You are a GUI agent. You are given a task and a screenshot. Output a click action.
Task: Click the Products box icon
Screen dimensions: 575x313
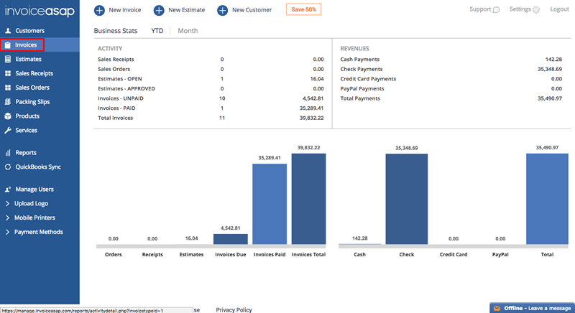tap(8, 116)
